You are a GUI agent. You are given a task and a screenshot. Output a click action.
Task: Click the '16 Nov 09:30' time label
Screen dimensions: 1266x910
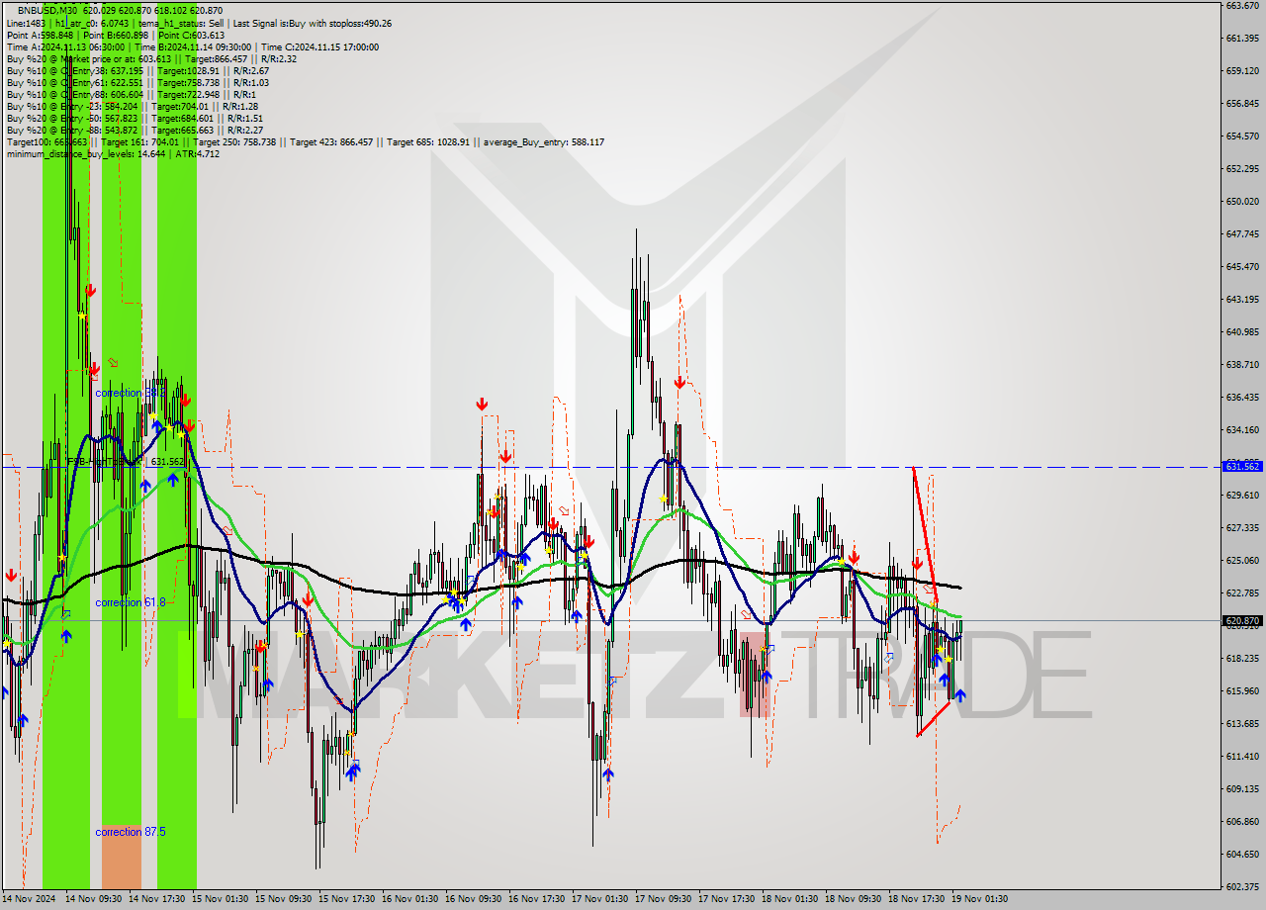click(474, 899)
